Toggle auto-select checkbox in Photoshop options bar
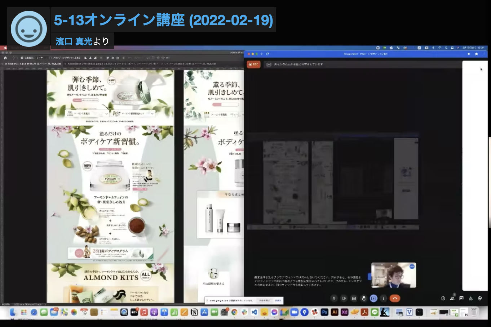The image size is (491, 327). (x=22, y=58)
